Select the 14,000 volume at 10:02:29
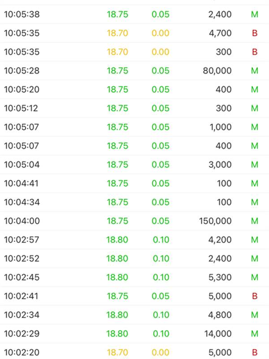269x359 pixels. pyautogui.click(x=218, y=333)
